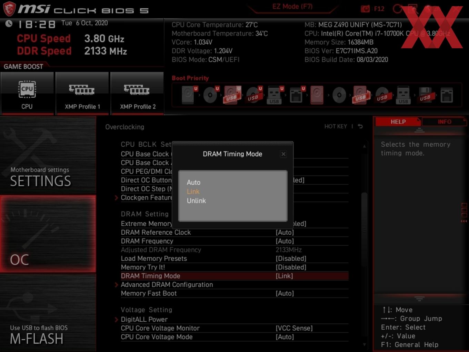Select the UEFI USB CD/DVD boot icon
469x352 pixels.
coord(254,95)
